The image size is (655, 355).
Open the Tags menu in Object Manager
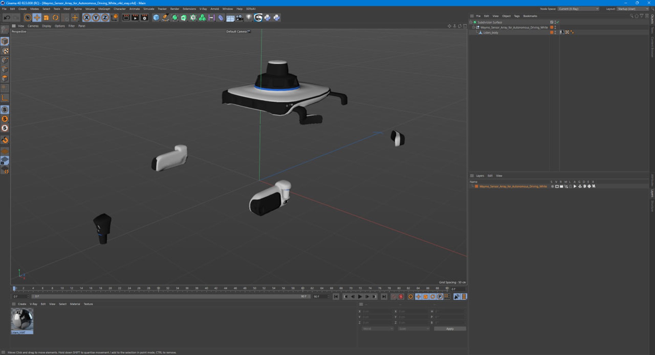516,16
